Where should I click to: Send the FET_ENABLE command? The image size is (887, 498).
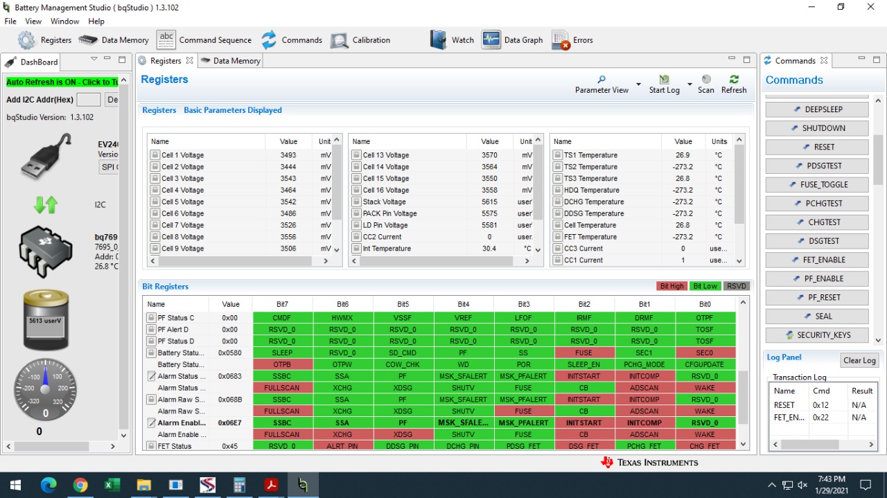click(817, 260)
